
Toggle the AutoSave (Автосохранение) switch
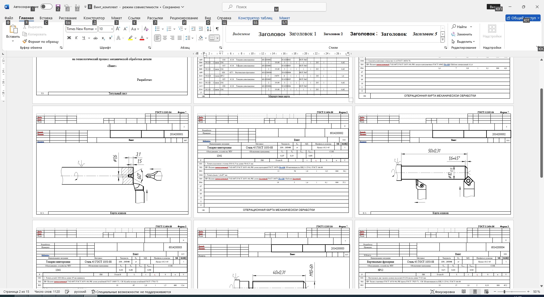coord(46,7)
